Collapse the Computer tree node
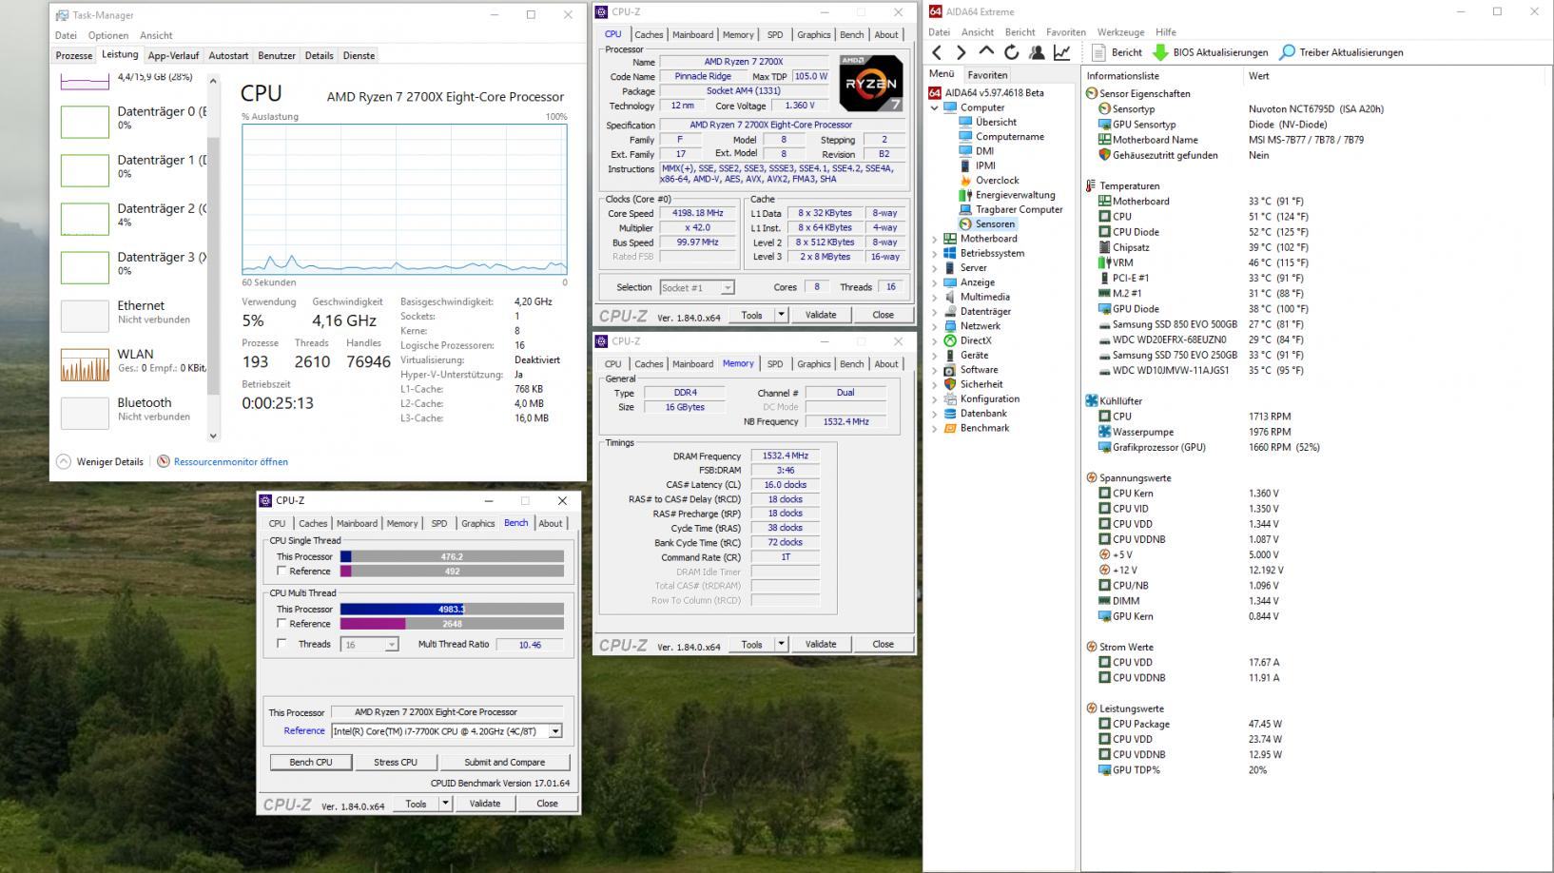1554x873 pixels. pyautogui.click(x=934, y=107)
